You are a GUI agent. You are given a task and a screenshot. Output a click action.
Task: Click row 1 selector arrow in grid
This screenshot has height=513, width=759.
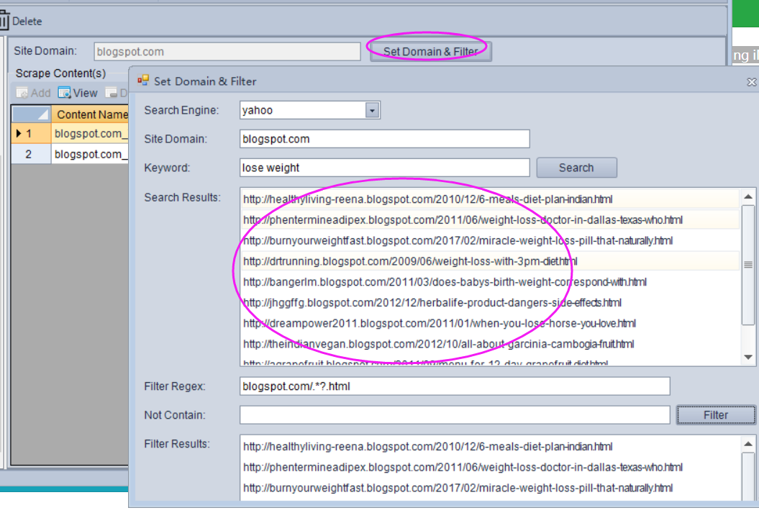pos(19,134)
